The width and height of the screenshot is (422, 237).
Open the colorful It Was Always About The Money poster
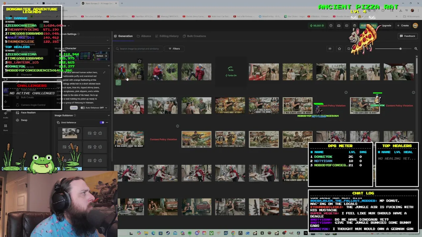click(196, 139)
